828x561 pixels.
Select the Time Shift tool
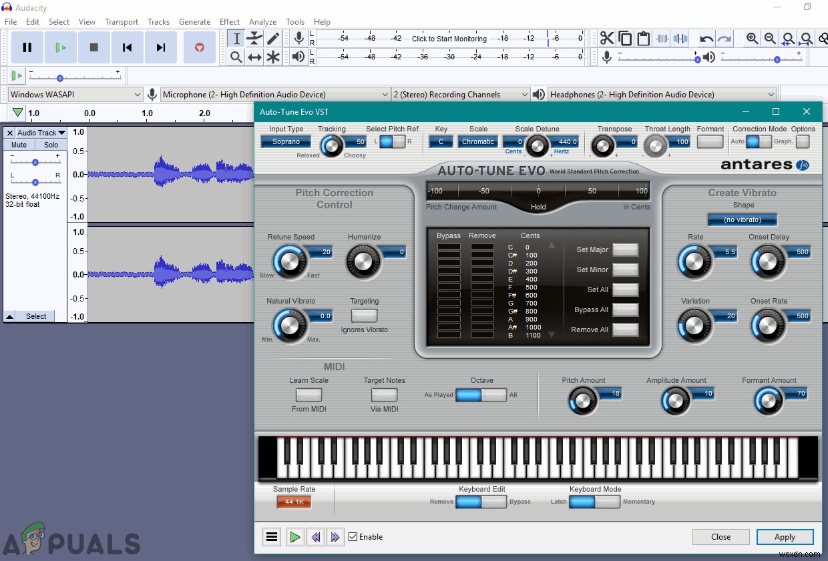[x=254, y=57]
